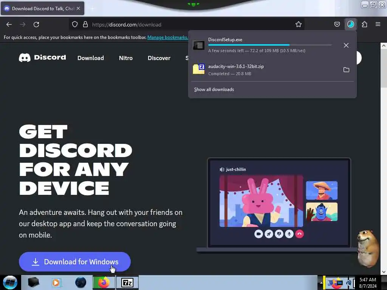Open the Nitro nav item
387x290 pixels.
[x=125, y=58]
